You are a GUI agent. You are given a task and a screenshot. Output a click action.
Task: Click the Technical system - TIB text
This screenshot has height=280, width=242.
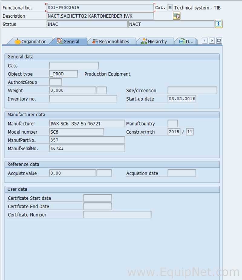point(197,8)
